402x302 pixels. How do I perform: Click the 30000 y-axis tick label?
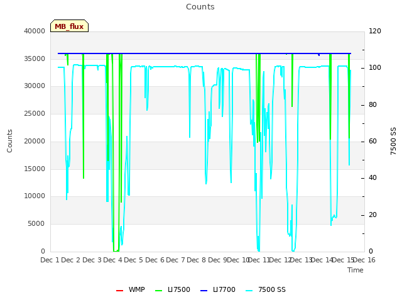click(x=35, y=86)
